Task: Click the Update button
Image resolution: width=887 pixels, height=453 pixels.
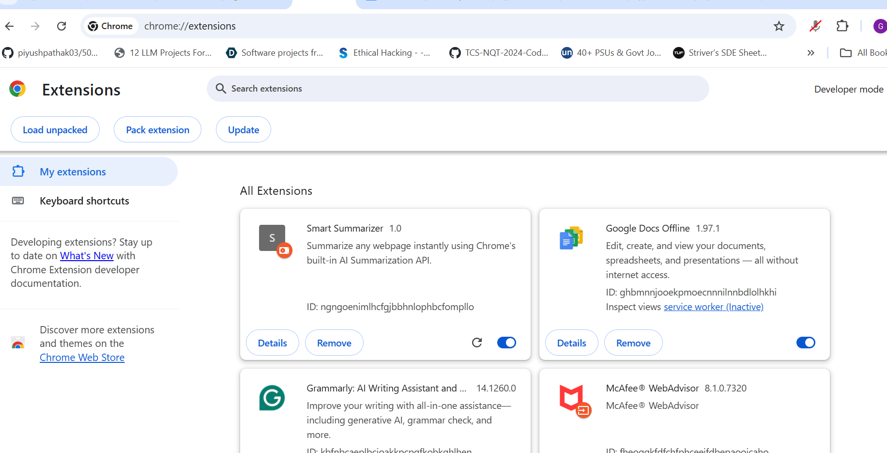Action: [244, 129]
